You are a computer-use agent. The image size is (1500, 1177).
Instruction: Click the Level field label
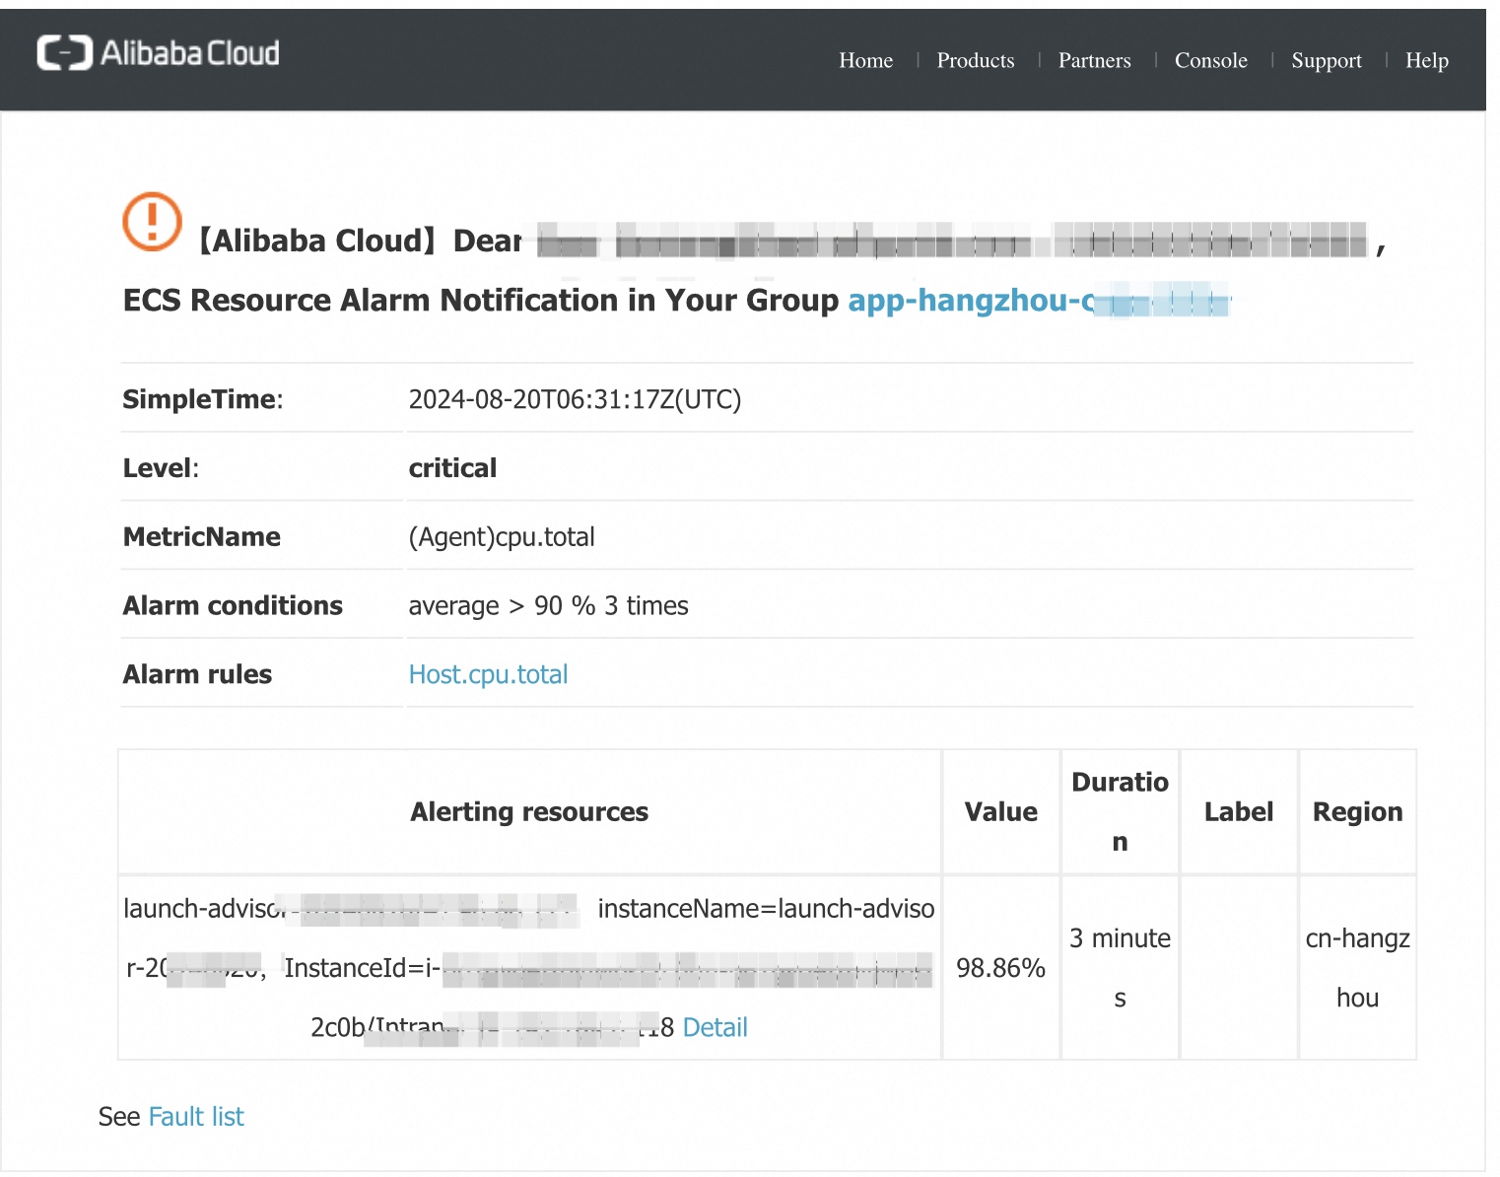161,468
